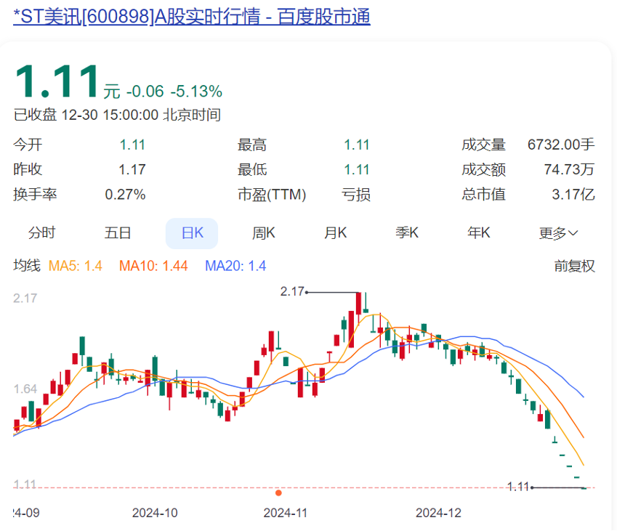Image resolution: width=617 pixels, height=531 pixels.
Task: Click the 均线 label
Action: point(27,266)
